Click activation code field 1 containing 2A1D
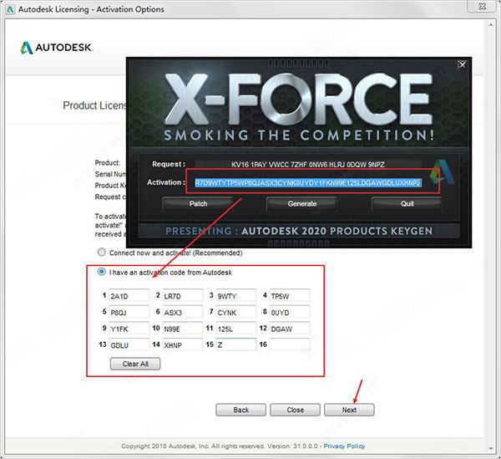 point(129,295)
